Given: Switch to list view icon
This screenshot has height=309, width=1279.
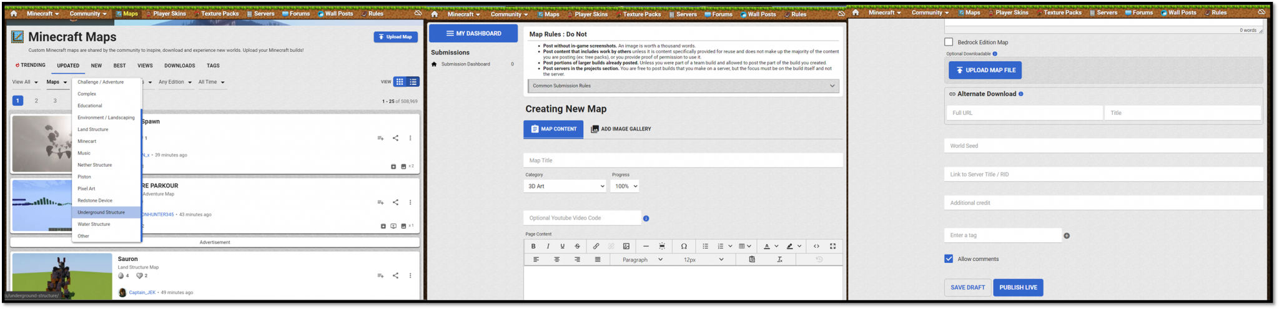Looking at the screenshot, I should 413,82.
